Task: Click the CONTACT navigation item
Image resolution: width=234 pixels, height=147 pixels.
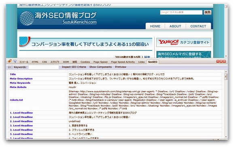Action: 198,26
